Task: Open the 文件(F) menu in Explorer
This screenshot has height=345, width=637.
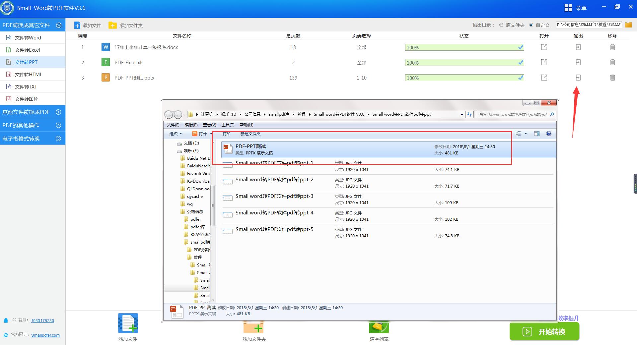Action: 173,125
